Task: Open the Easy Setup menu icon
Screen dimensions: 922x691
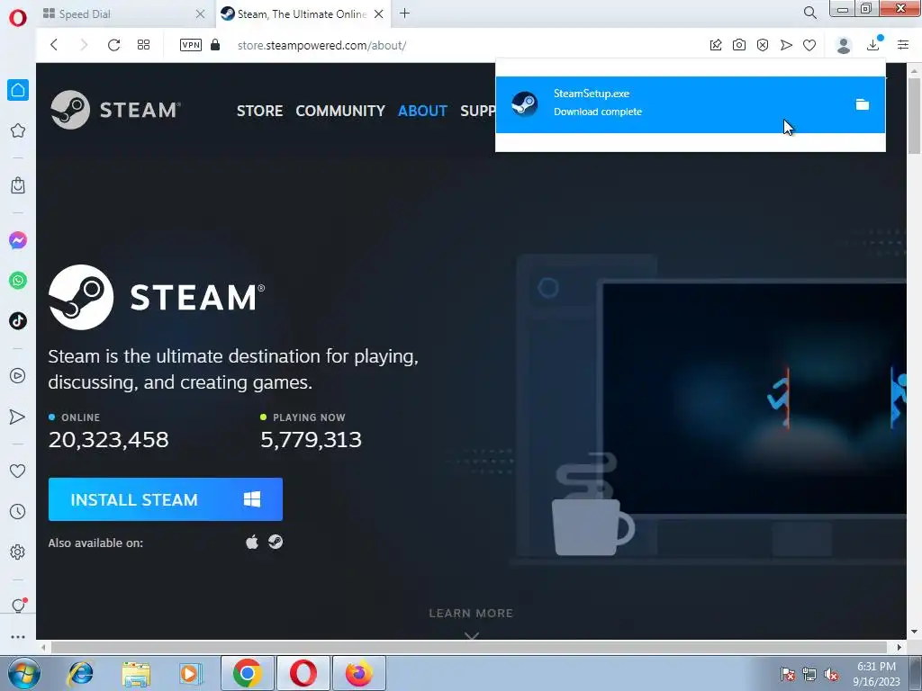Action: 903,45
